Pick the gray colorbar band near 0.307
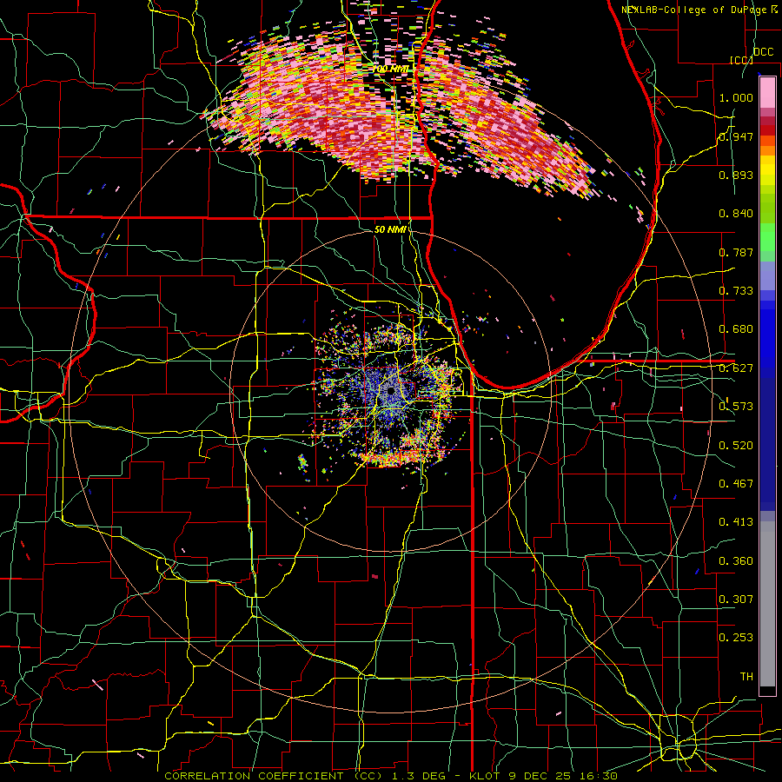 point(767,604)
